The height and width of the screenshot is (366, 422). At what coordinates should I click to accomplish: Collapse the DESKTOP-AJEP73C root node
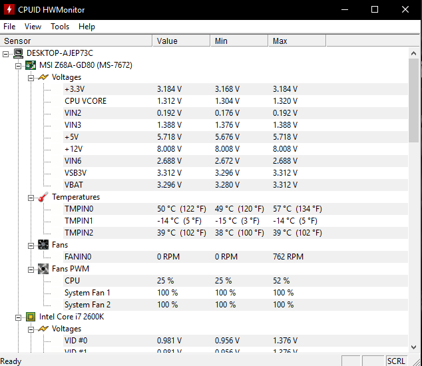[x=5, y=54]
